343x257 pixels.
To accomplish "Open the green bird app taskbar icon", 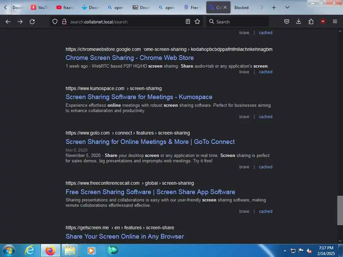I will [x=113, y=250].
